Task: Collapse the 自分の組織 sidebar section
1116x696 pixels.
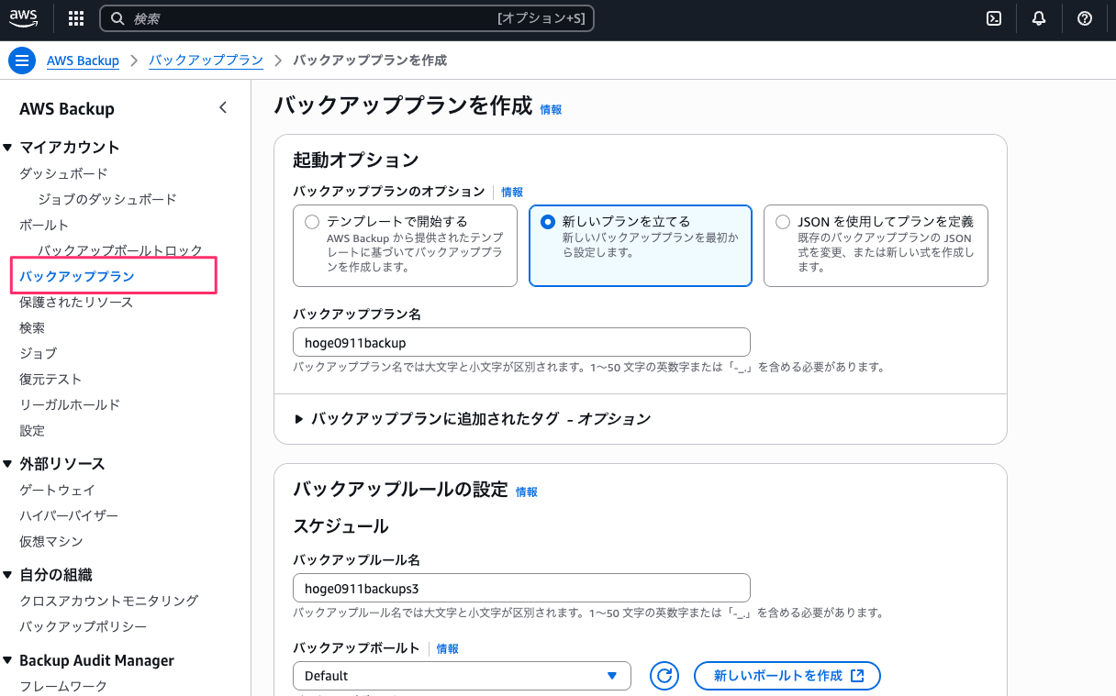Action: (8, 574)
